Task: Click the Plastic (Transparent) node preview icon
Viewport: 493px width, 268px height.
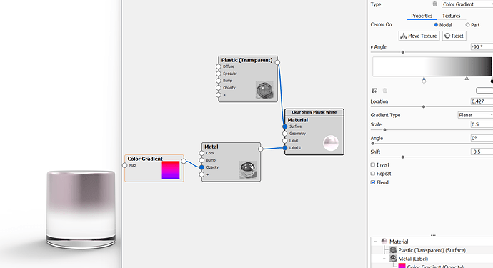Action: 264,90
